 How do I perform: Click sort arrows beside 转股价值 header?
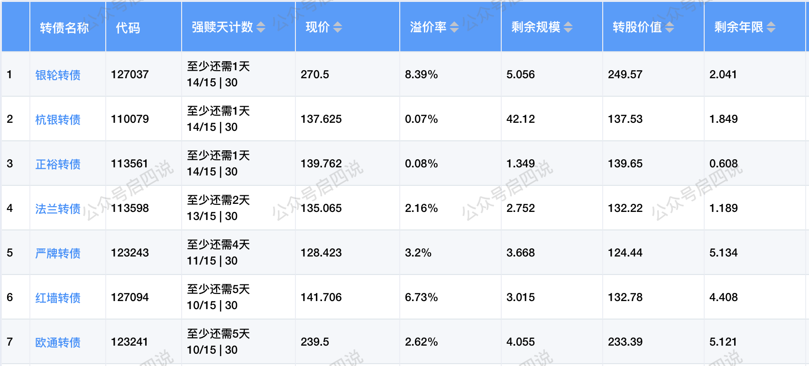coord(669,27)
